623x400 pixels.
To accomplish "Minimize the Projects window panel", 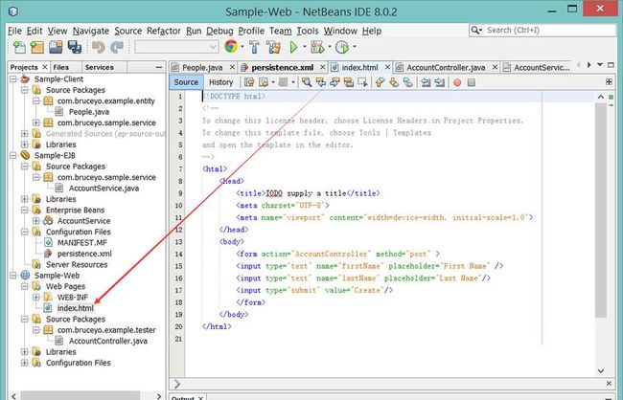I will pyautogui.click(x=159, y=67).
